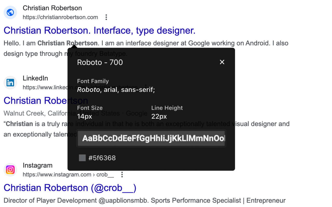The width and height of the screenshot is (332, 207).
Task: Click the font family value 'Roboto, arial, sans-serif;'
Action: point(116,90)
